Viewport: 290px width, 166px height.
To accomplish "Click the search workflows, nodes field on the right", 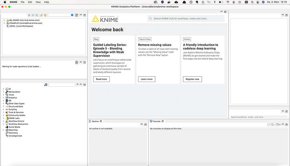I will (x=258, y=117).
